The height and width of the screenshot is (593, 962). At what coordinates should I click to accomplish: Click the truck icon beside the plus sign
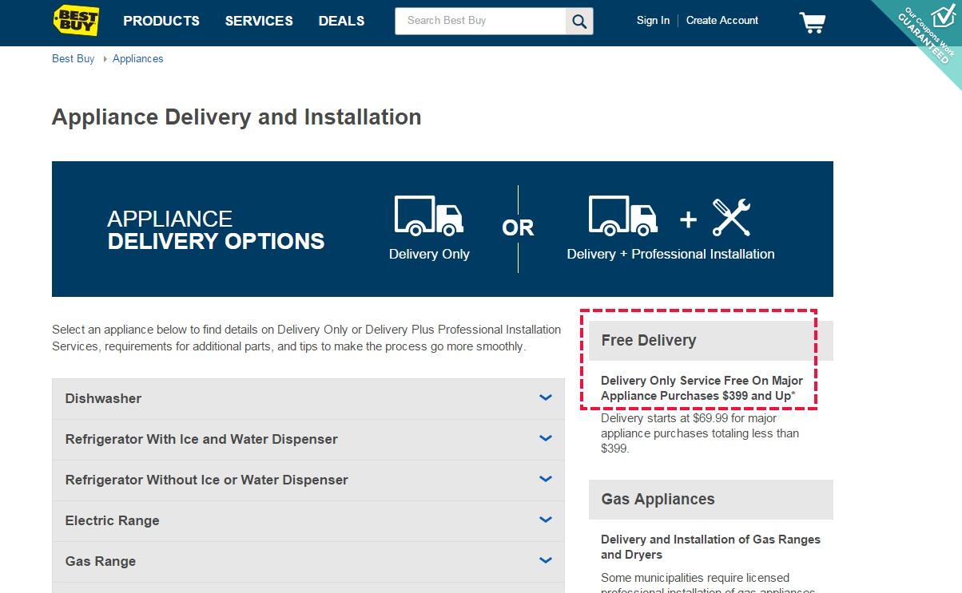click(623, 216)
